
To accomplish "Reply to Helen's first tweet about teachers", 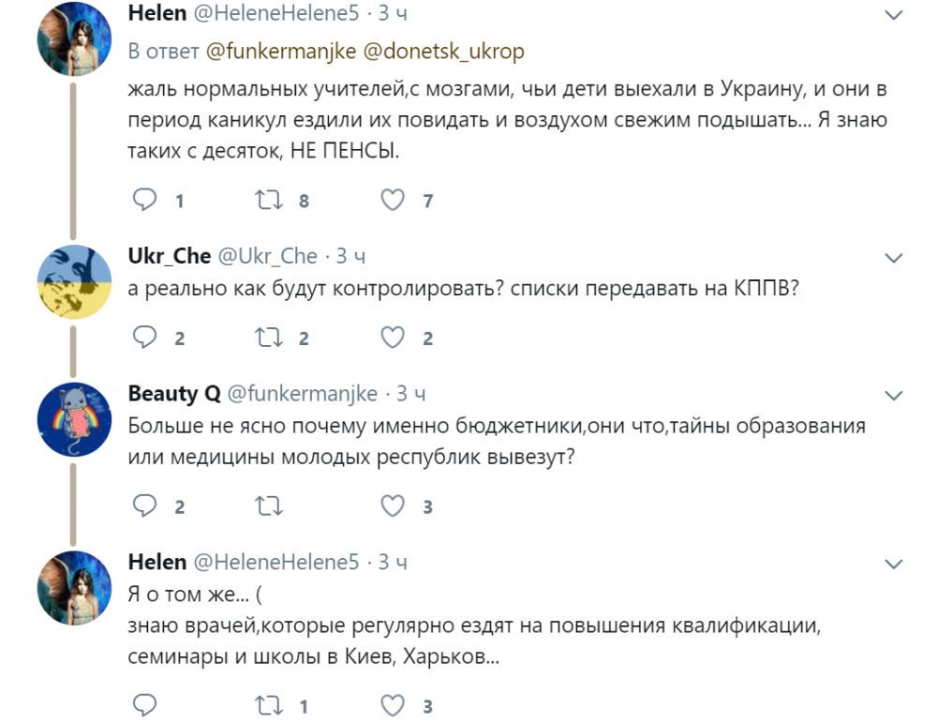I will pos(143,200).
